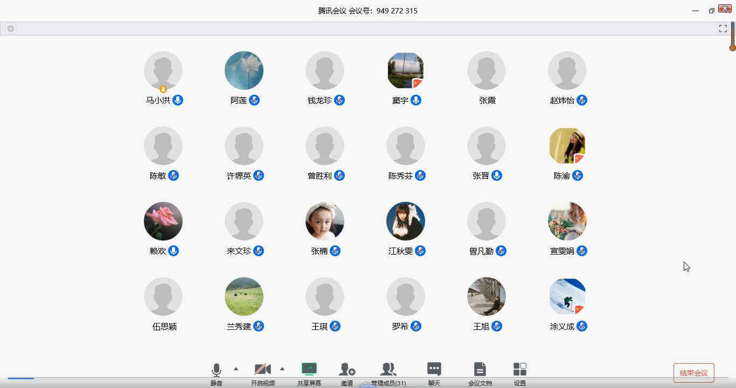Expand audio options arrow beside 静音
This screenshot has height=388, width=736.
[236, 369]
